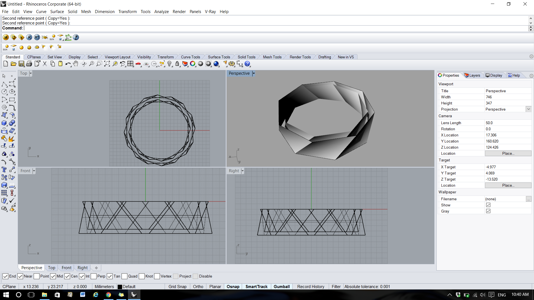Screen dimensions: 534x300
Task: Click the Print icon
Action: click(29, 64)
